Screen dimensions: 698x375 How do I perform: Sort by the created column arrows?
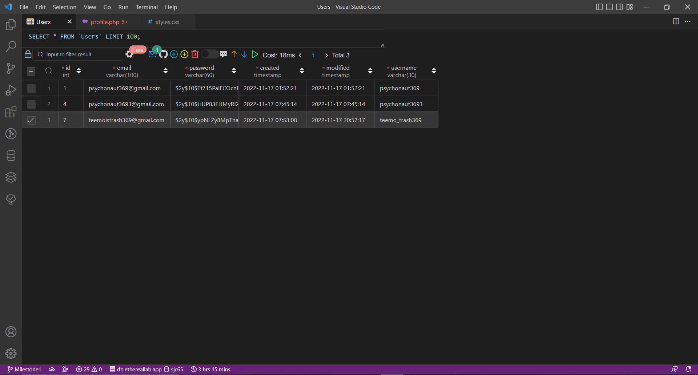[302, 71]
